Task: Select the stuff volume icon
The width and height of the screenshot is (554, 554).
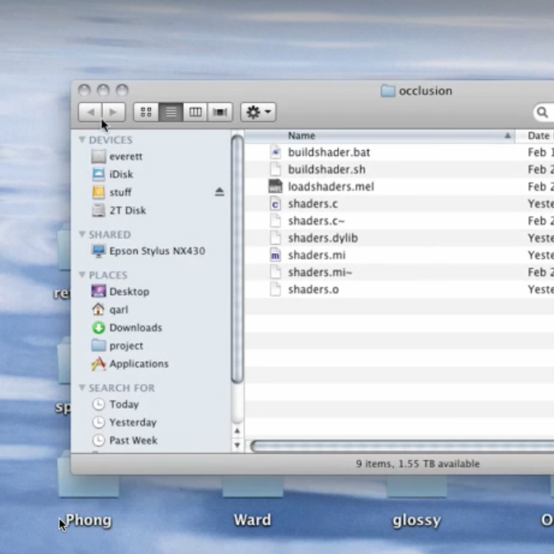Action: [99, 192]
